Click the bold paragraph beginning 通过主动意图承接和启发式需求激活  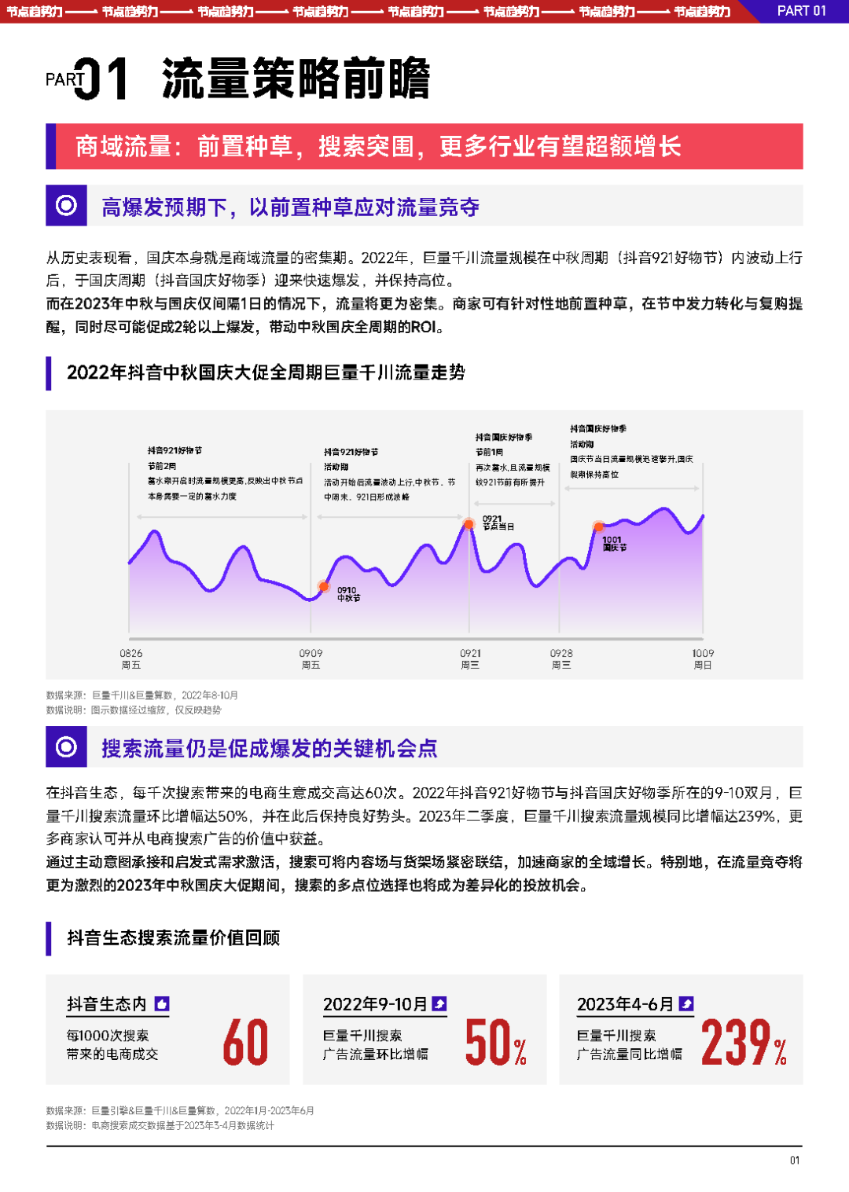[x=424, y=874]
